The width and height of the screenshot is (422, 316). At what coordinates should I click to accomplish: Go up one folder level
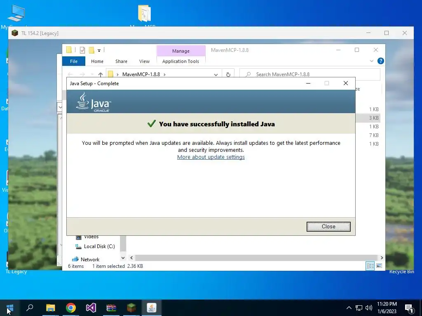pos(101,74)
